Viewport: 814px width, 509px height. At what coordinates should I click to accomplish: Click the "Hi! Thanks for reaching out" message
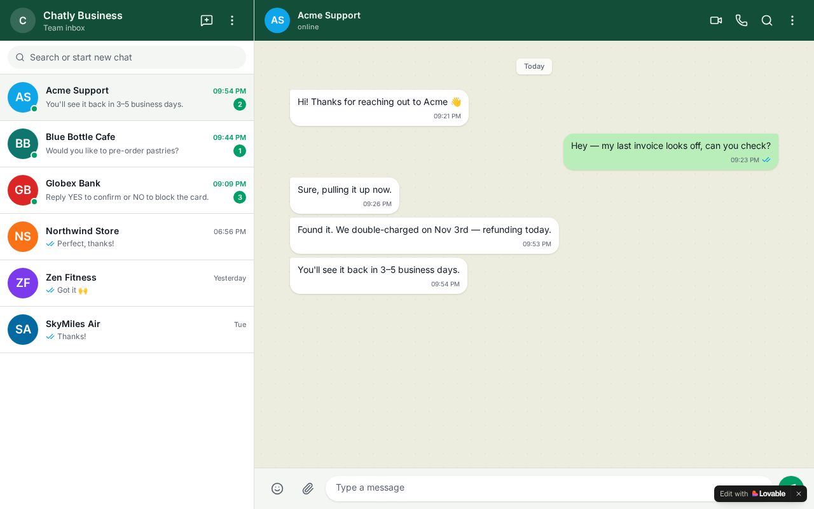pyautogui.click(x=379, y=108)
